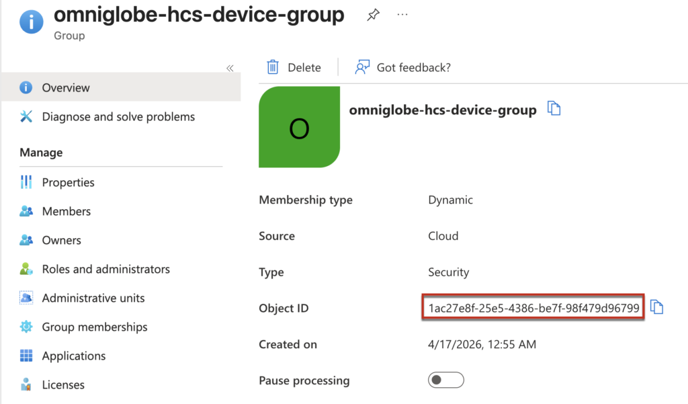Open the more options ellipsis menu
688x404 pixels.
[x=402, y=15]
